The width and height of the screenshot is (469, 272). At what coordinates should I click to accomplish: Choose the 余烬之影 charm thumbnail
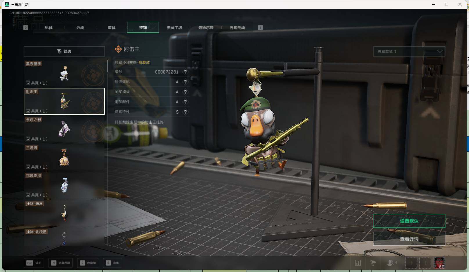point(64,129)
